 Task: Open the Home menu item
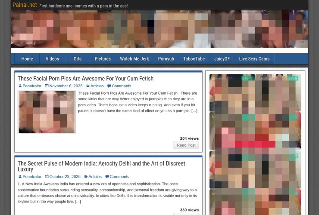(27, 59)
